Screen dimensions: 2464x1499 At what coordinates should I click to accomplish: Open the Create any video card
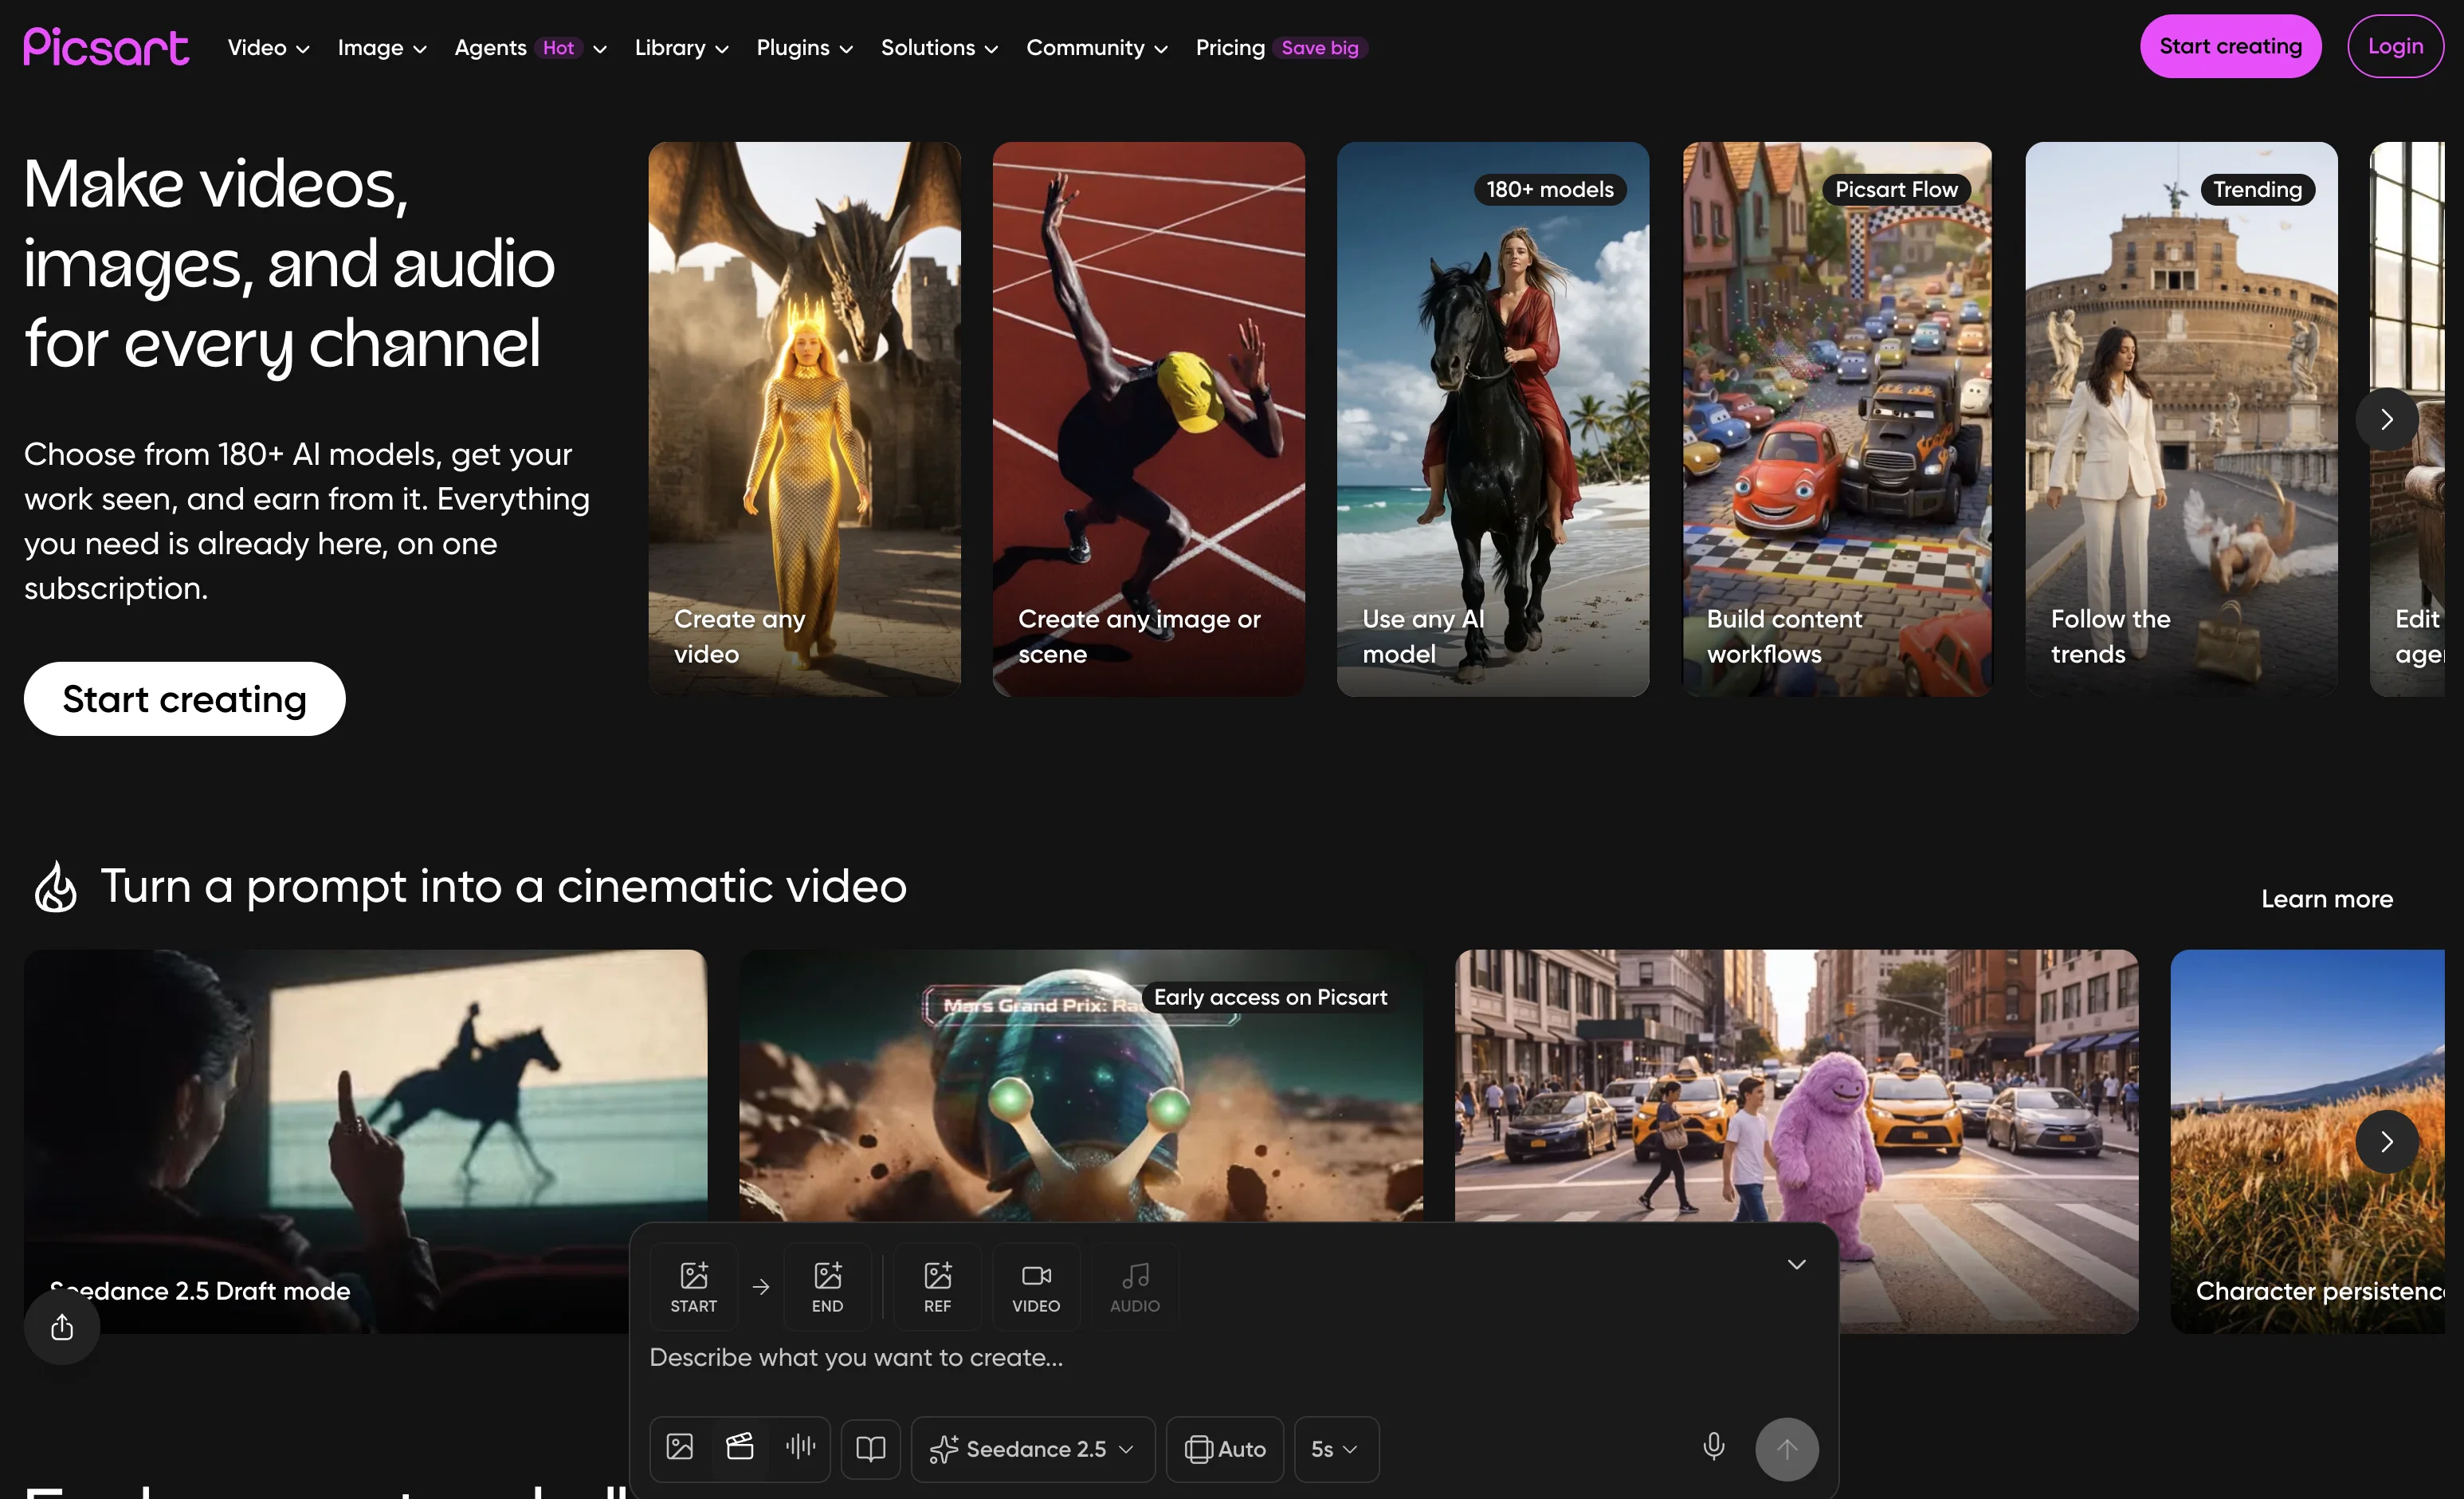[804, 419]
